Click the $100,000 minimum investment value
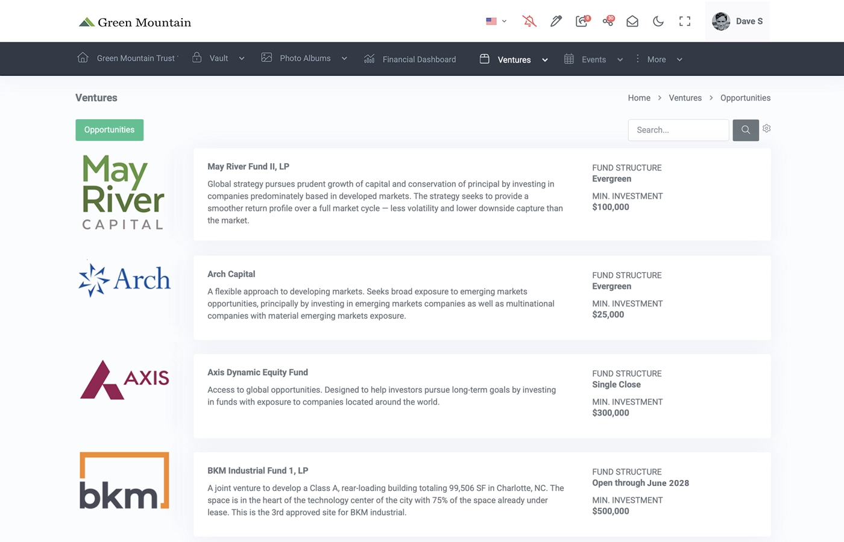 611,207
